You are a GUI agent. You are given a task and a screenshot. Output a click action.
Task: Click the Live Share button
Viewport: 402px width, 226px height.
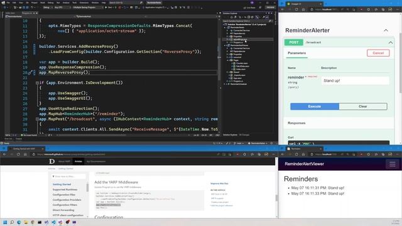(249, 8)
